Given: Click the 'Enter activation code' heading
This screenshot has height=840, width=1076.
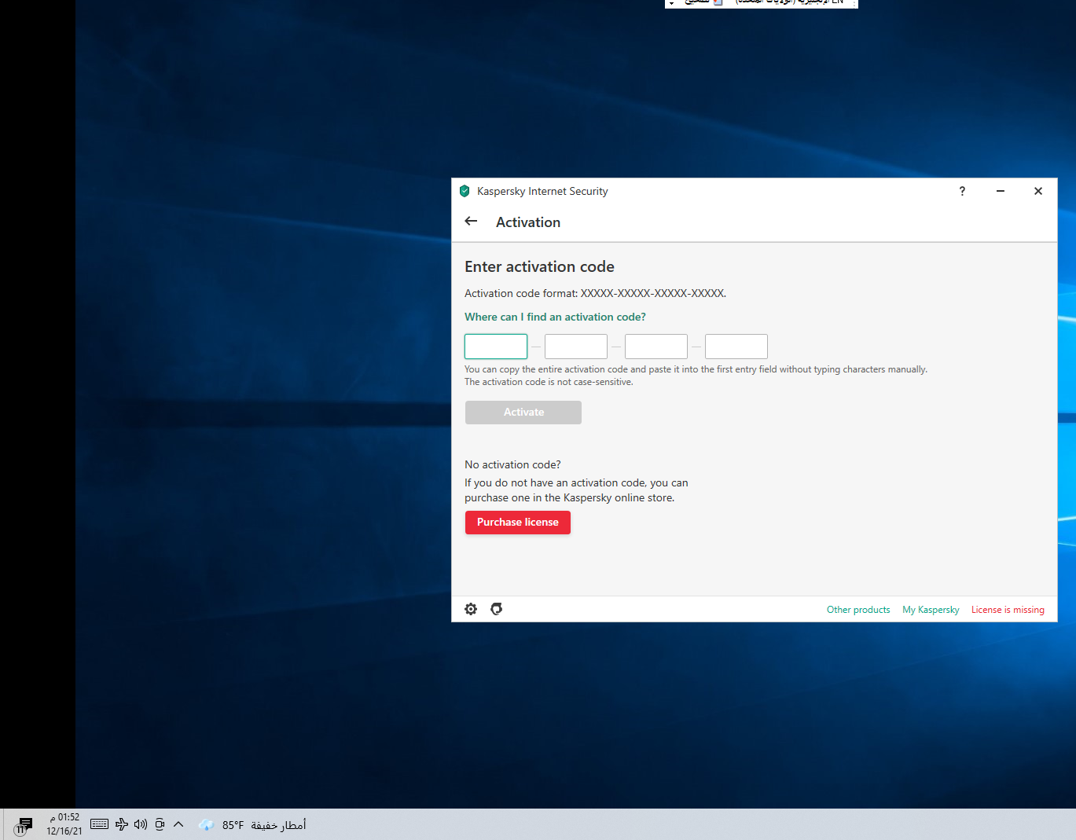Looking at the screenshot, I should point(539,267).
